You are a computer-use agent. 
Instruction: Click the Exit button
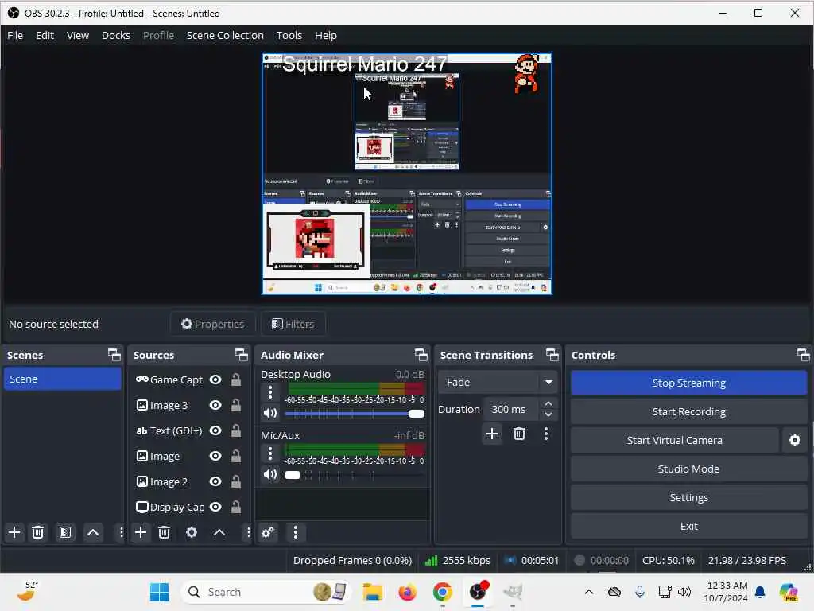[x=688, y=526]
